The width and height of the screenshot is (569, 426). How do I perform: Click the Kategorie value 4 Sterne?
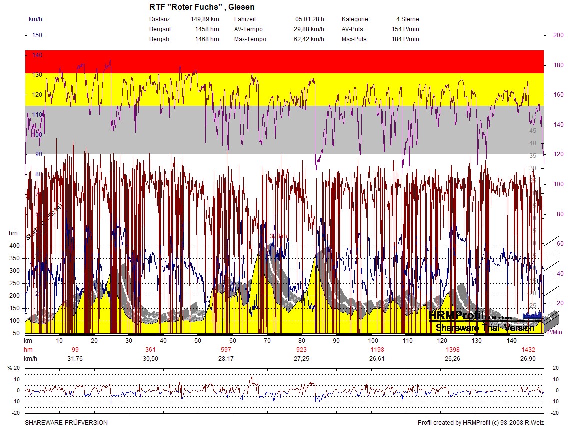(x=407, y=19)
